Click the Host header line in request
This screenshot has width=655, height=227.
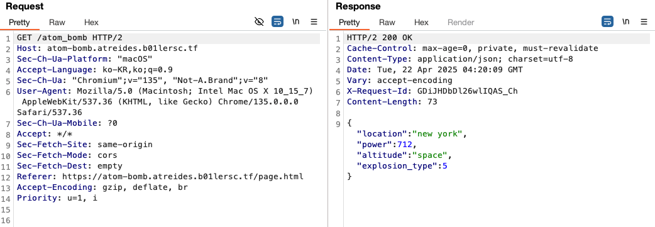[x=107, y=48]
